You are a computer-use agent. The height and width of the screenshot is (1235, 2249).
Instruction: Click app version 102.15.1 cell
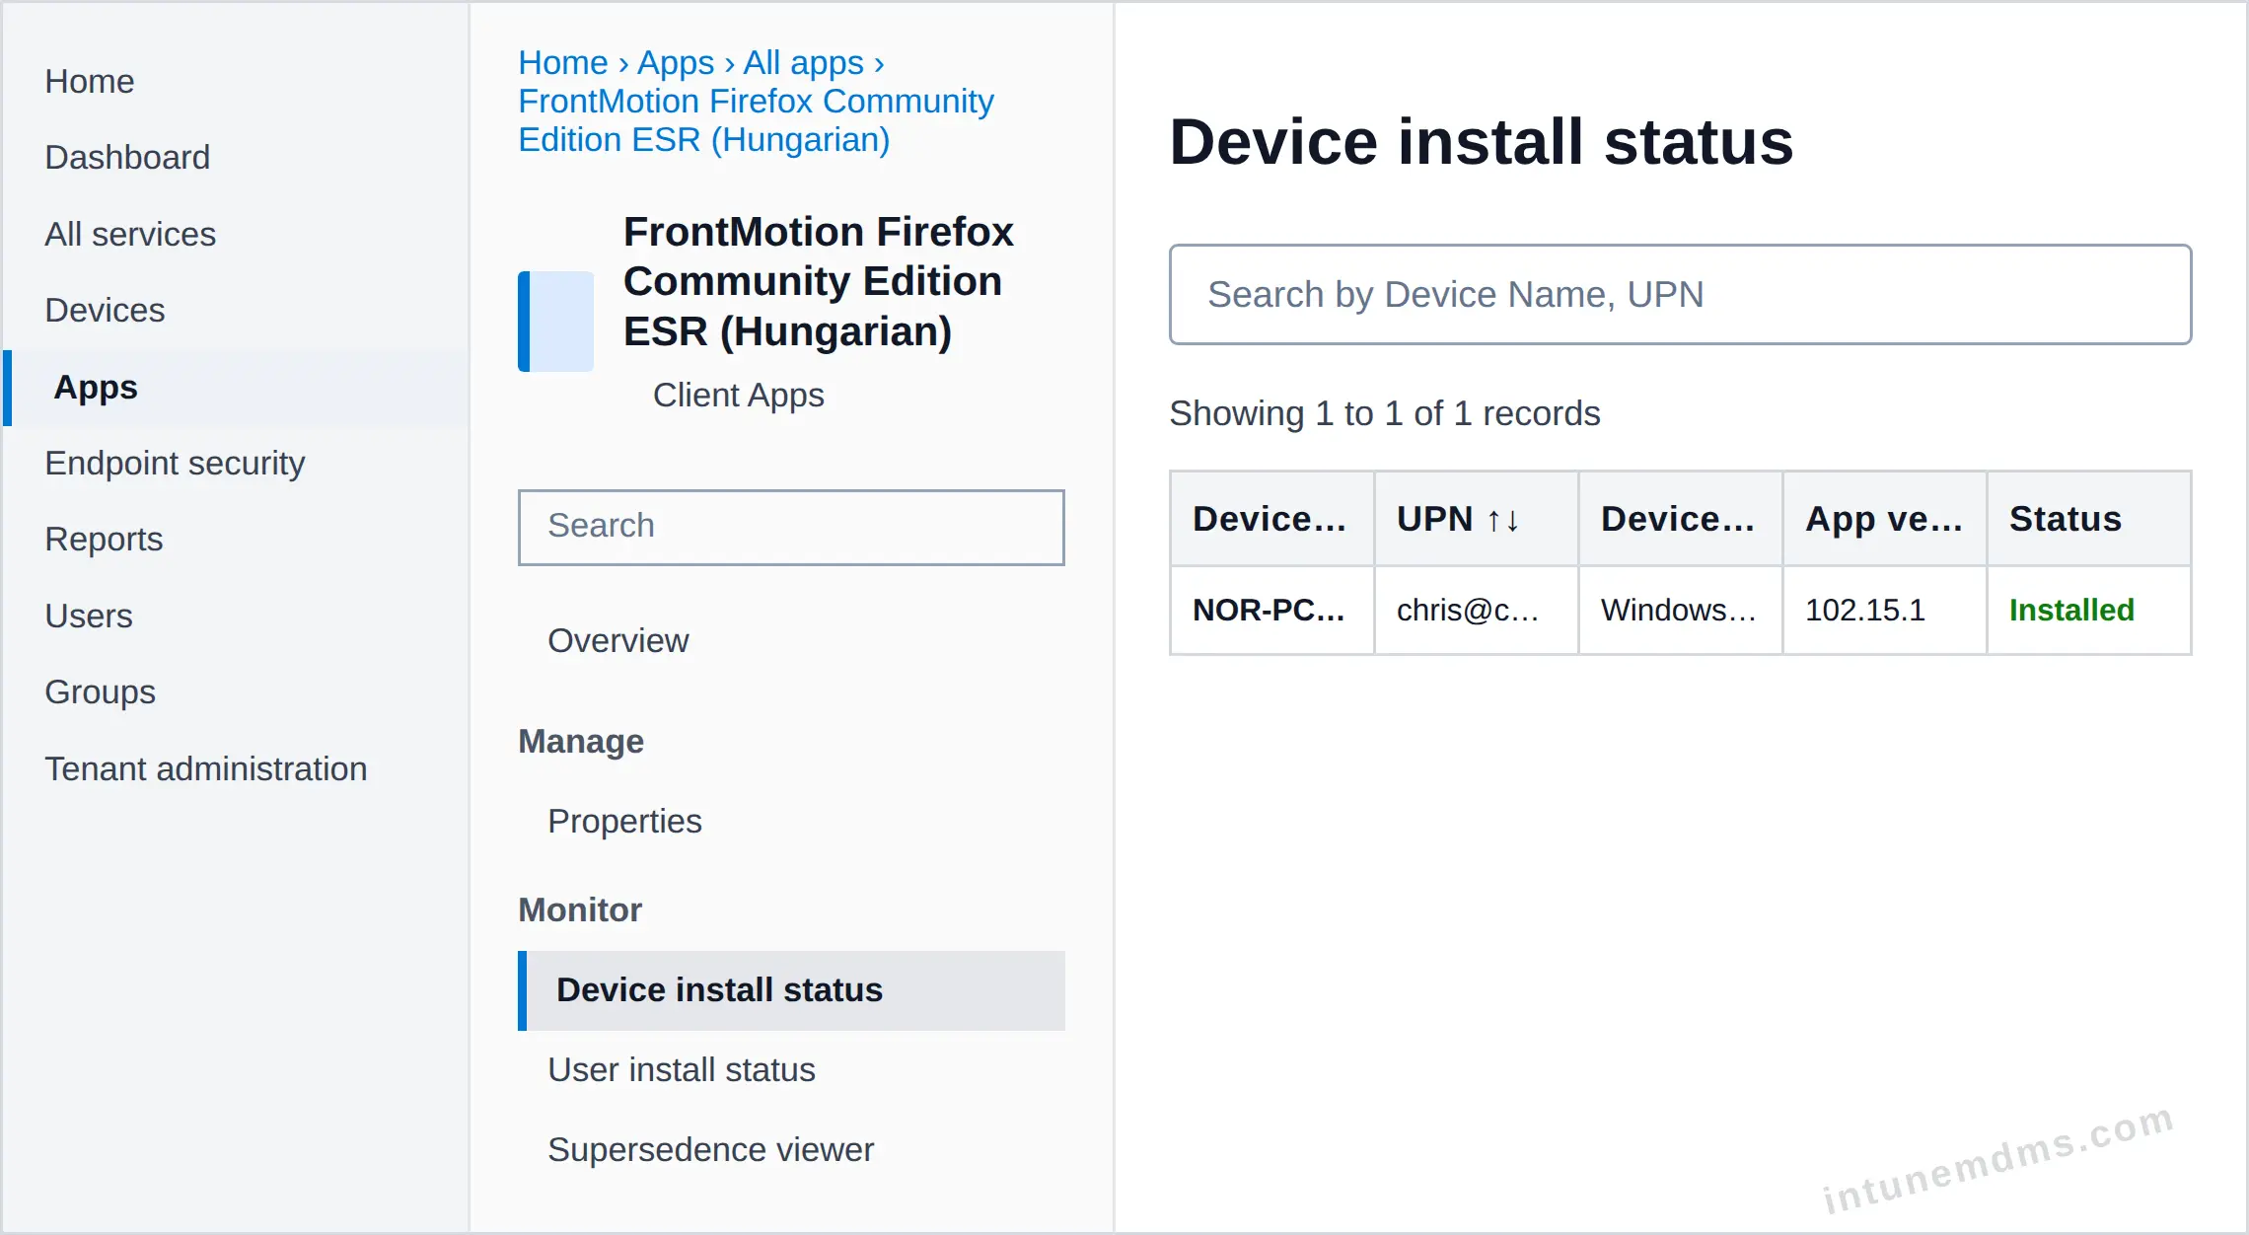click(x=1884, y=611)
